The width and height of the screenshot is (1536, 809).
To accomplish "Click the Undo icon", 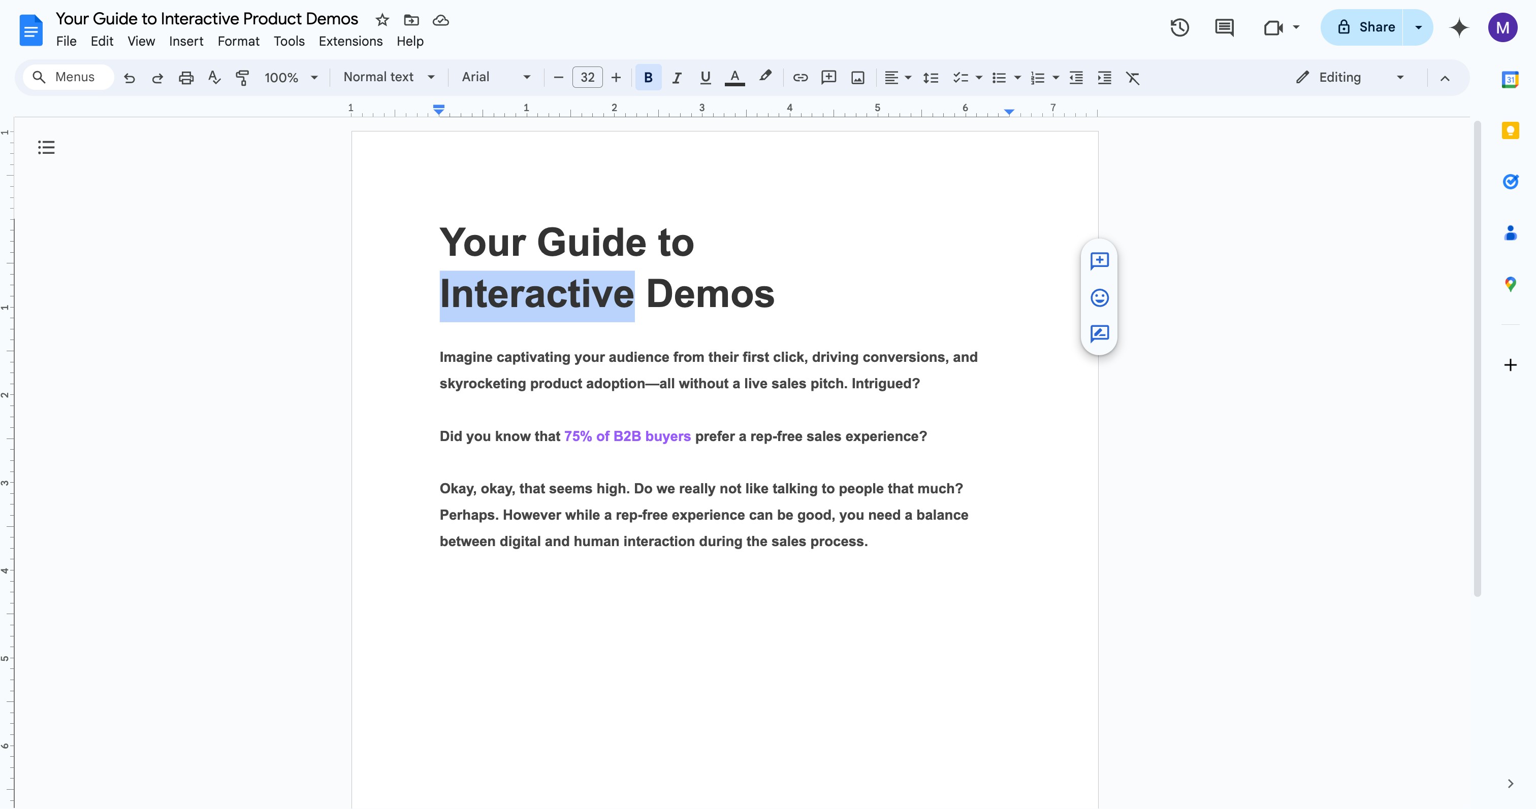I will click(129, 78).
